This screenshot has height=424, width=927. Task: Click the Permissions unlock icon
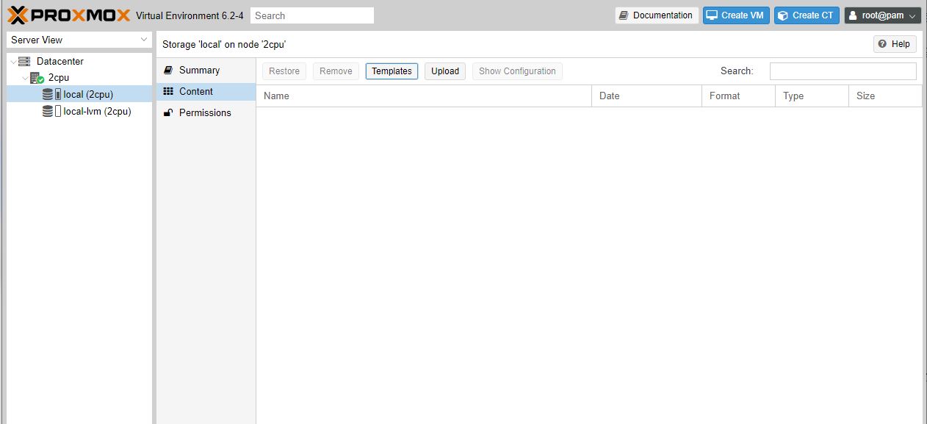point(168,112)
